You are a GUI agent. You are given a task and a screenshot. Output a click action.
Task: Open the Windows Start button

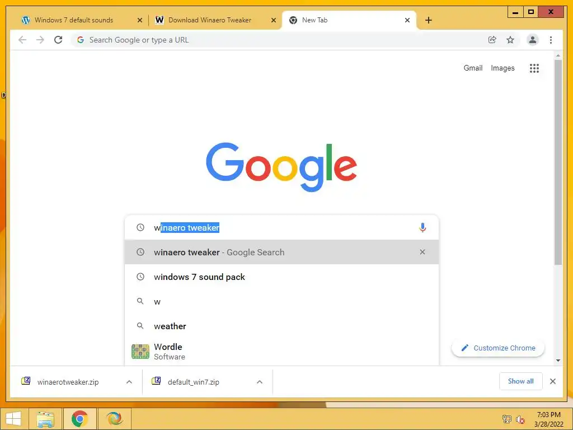13,419
